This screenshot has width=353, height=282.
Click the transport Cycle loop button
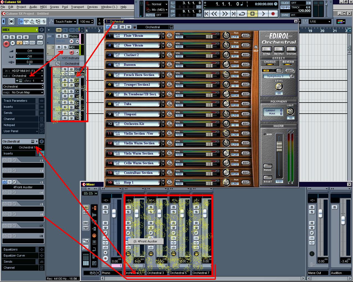coord(242,13)
